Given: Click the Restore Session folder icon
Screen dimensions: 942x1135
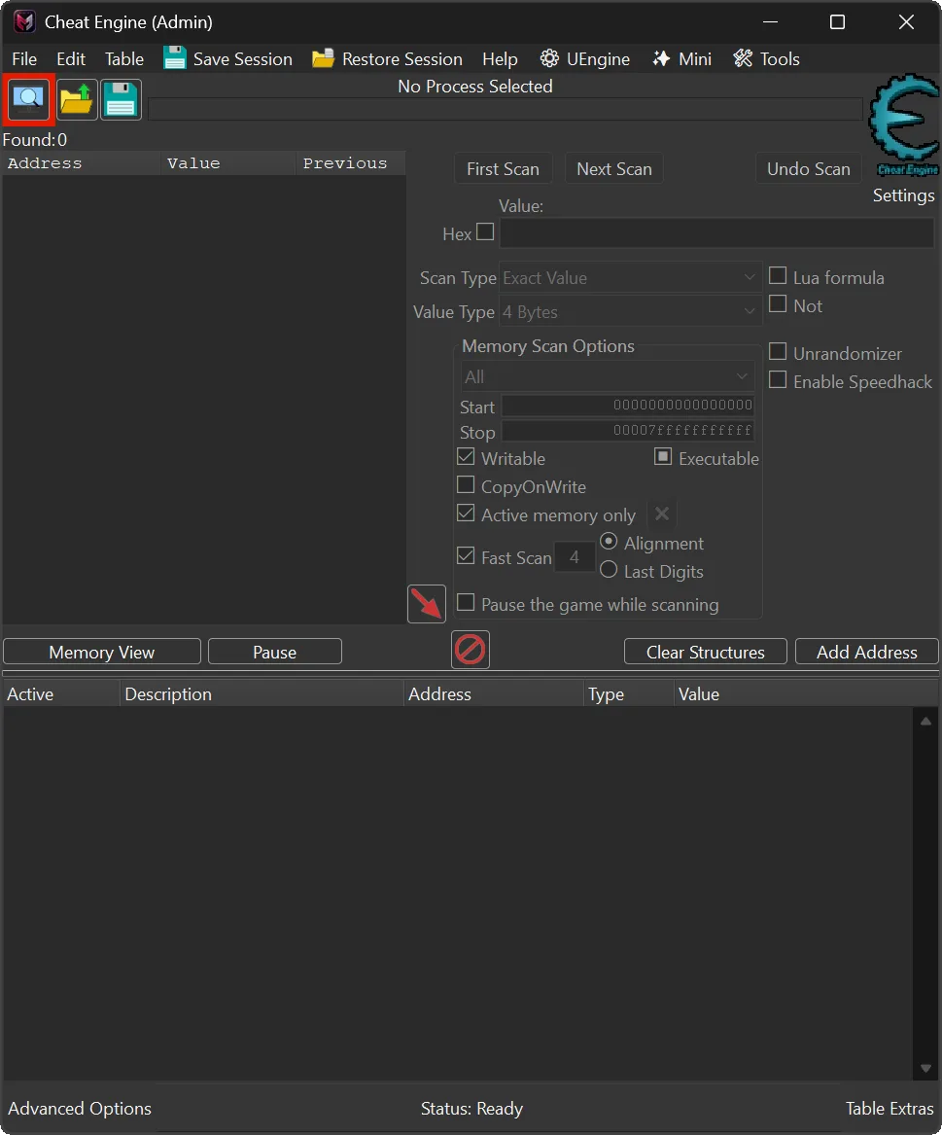Looking at the screenshot, I should (x=323, y=58).
